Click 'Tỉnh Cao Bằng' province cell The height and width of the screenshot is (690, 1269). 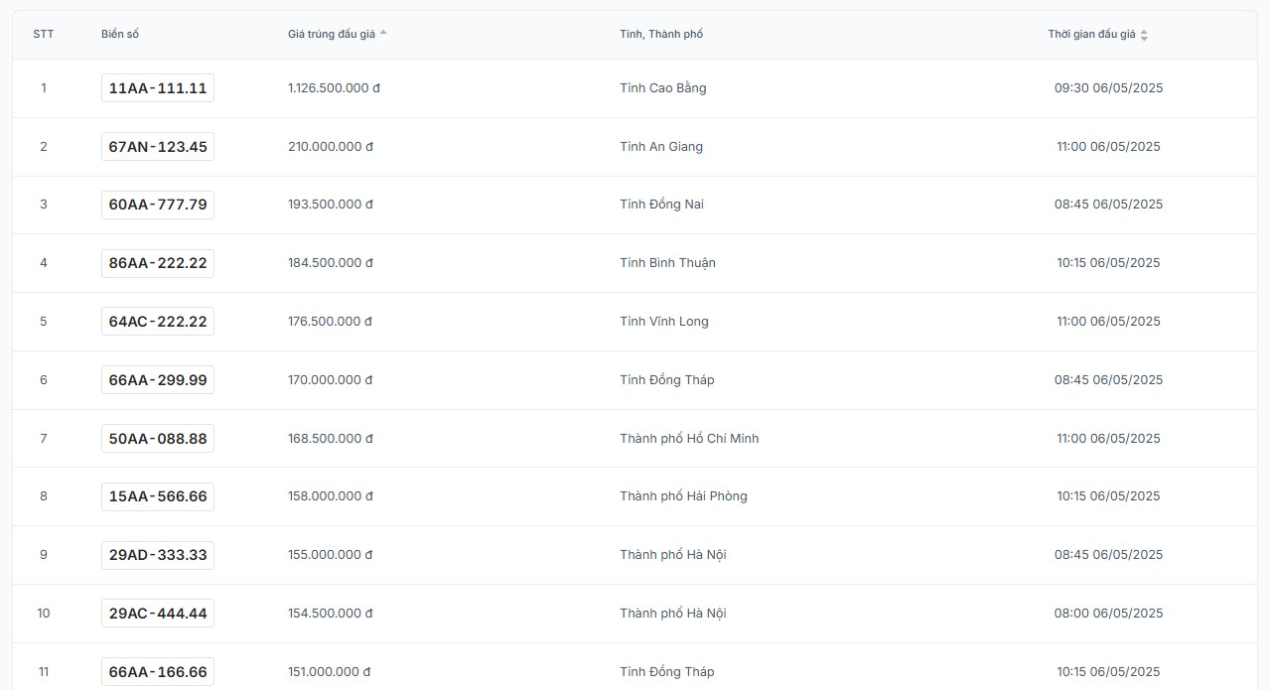(x=663, y=88)
